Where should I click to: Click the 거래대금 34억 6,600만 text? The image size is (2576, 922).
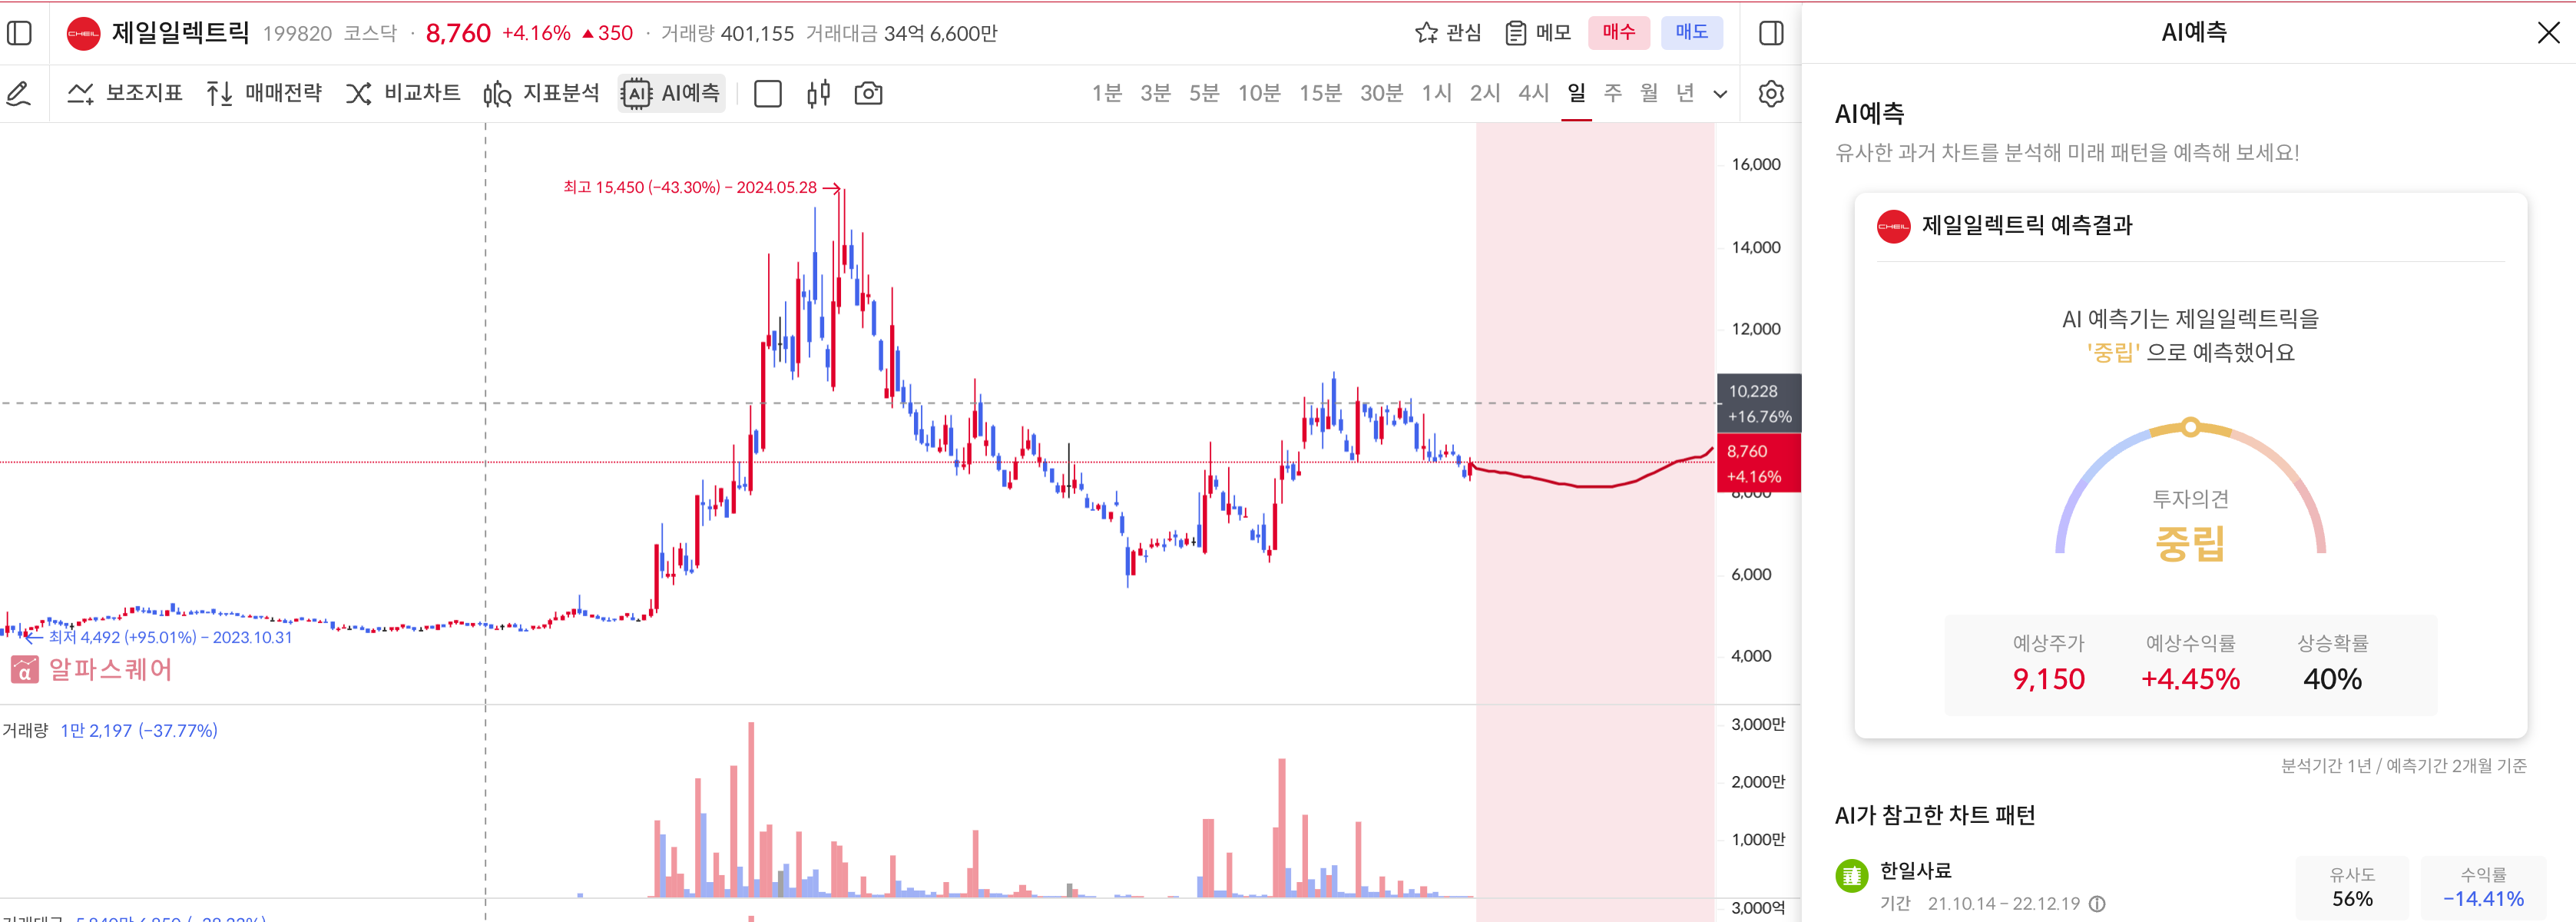coord(901,33)
